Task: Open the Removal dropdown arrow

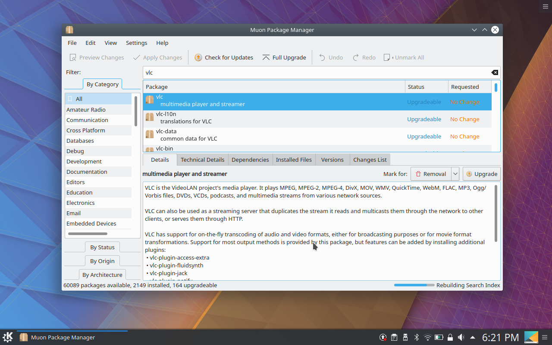Action: click(455, 174)
